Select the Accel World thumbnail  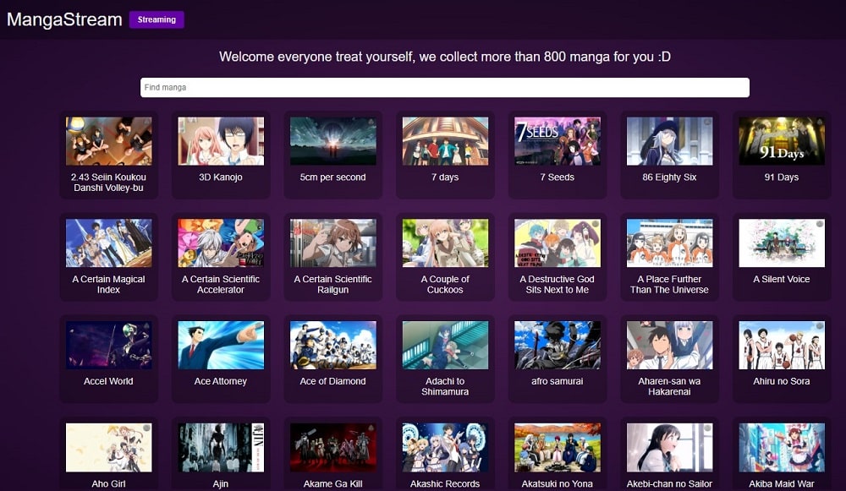108,345
